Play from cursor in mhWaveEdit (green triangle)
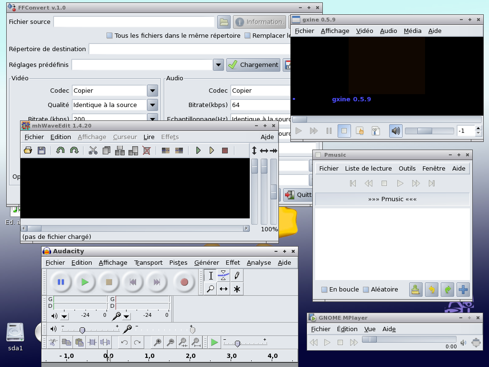The image size is (489, 367). pos(198,151)
